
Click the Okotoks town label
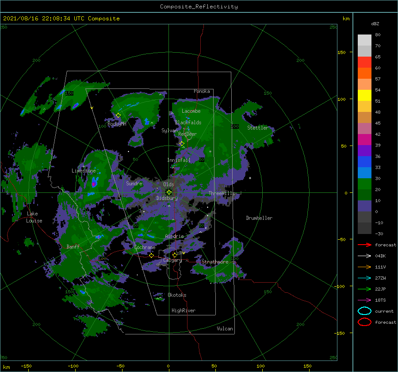[177, 295]
